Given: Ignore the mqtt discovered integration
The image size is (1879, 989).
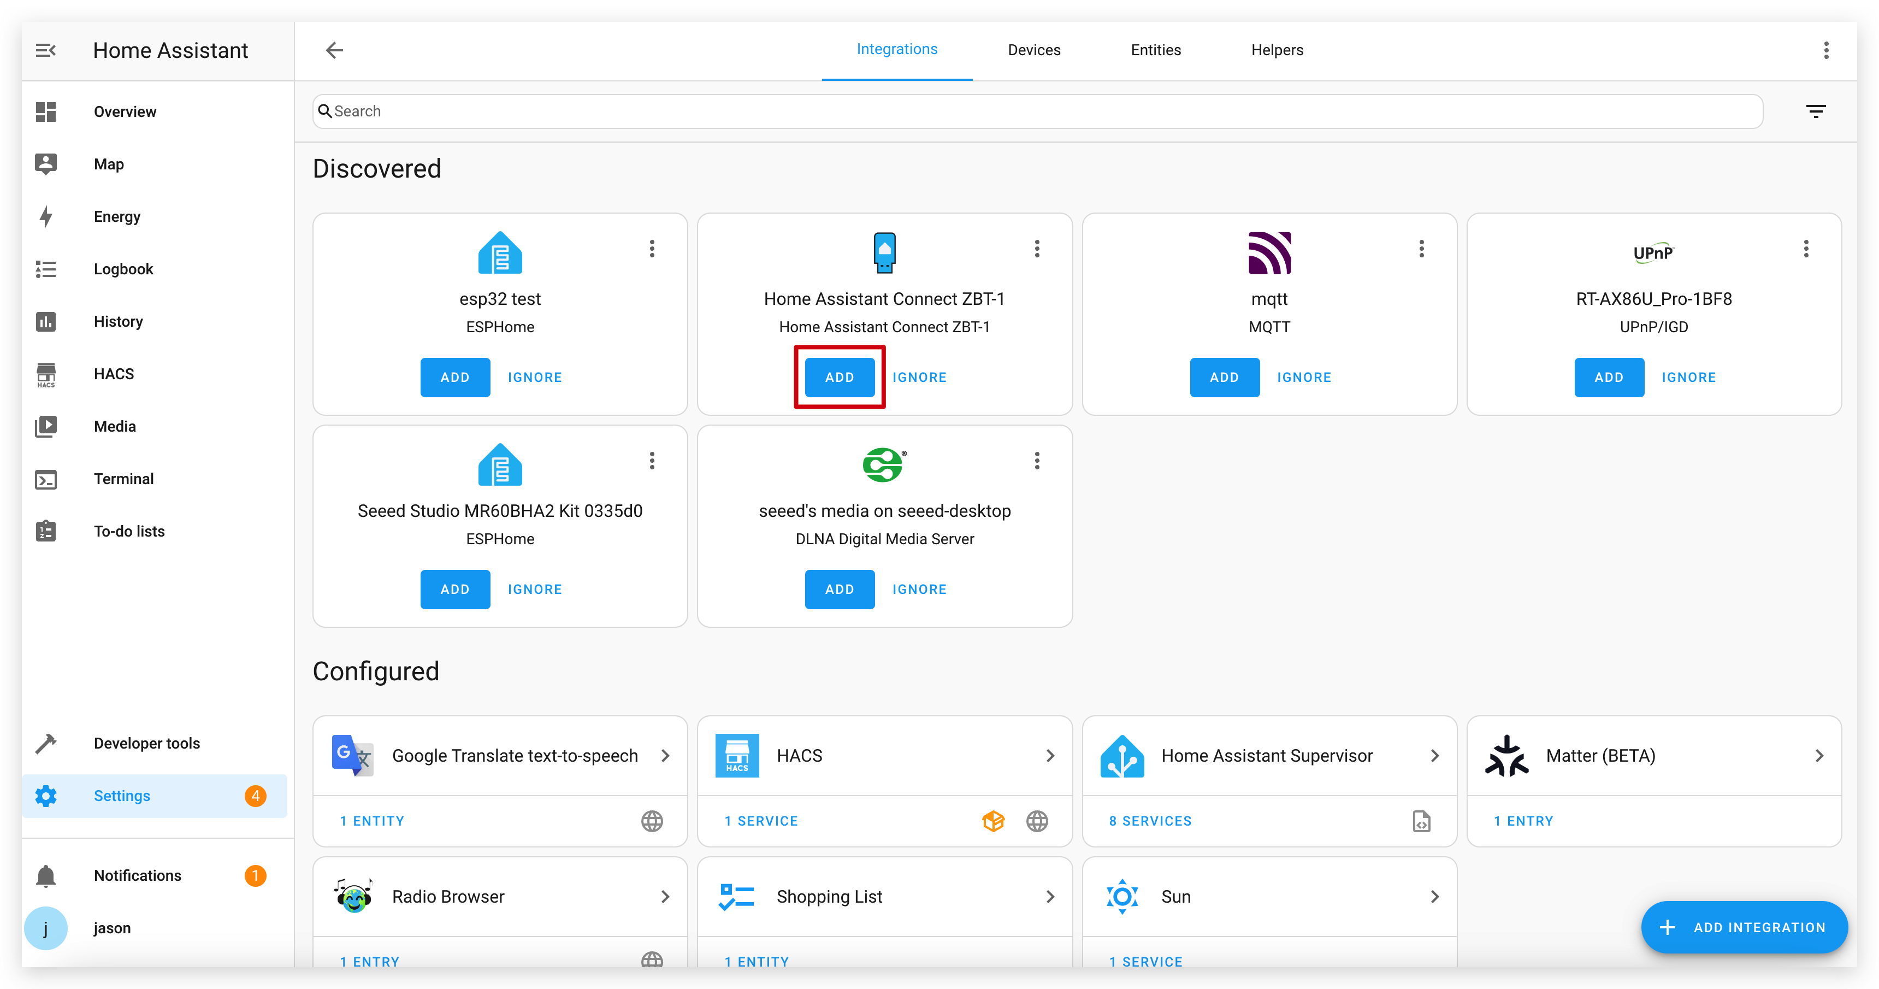Looking at the screenshot, I should pos(1303,378).
